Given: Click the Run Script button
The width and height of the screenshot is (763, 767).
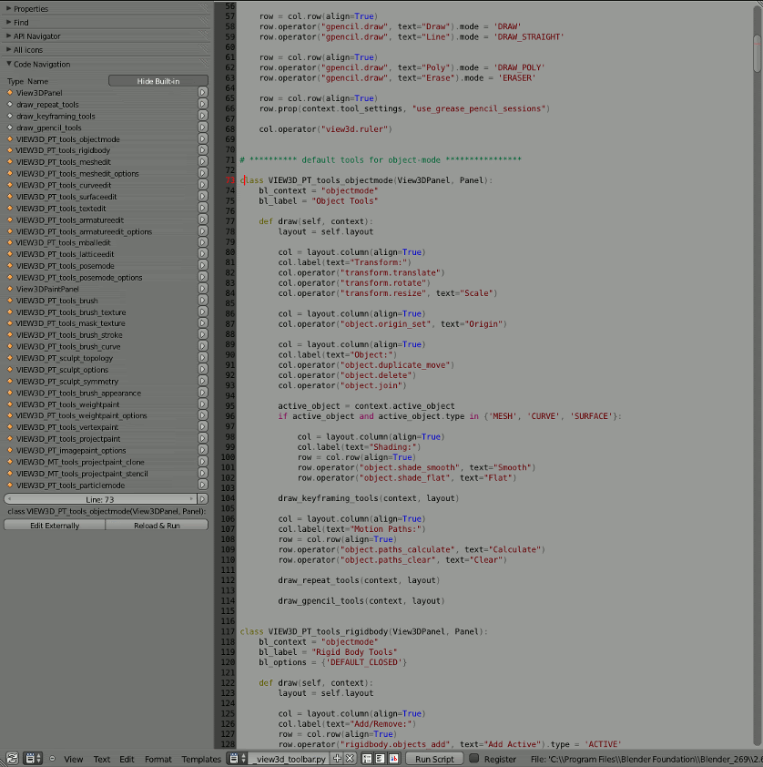Looking at the screenshot, I should point(434,759).
